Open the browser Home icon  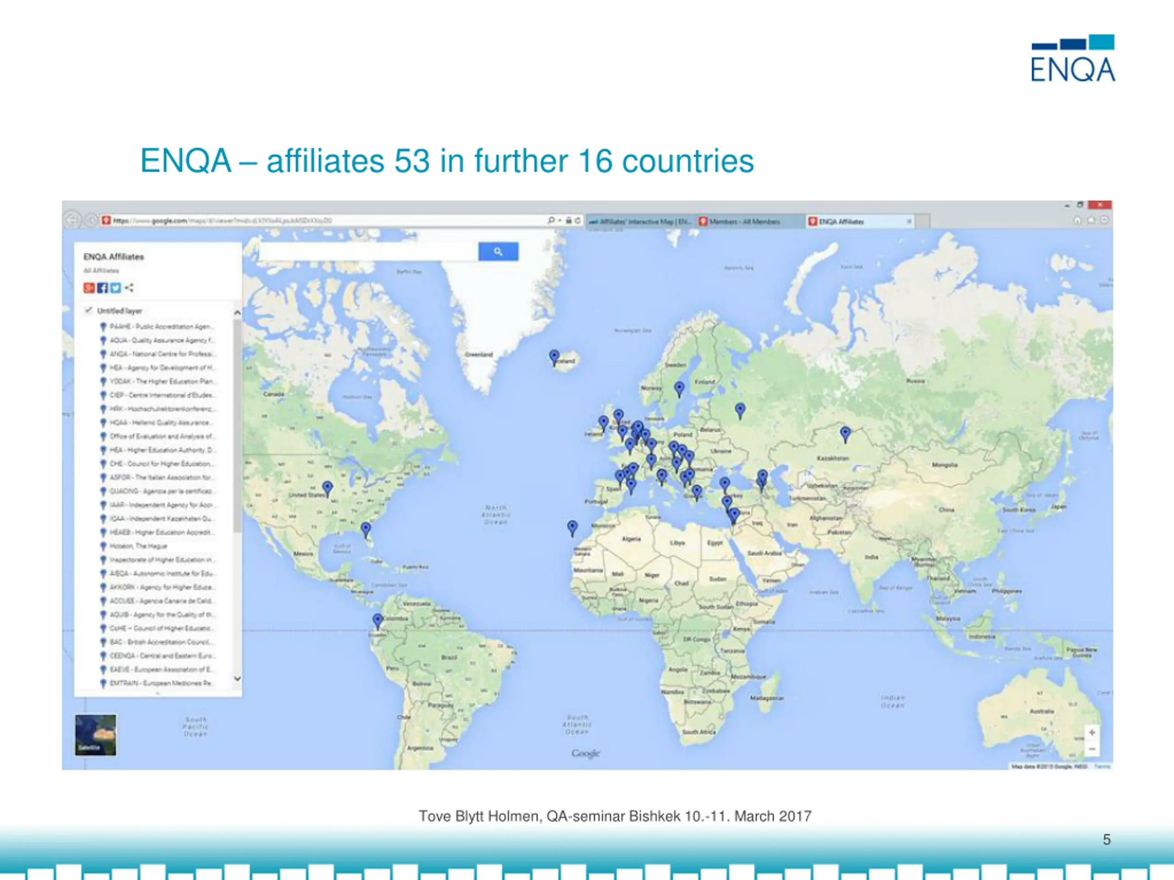click(x=1077, y=220)
